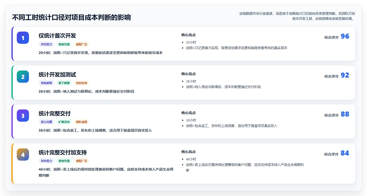
Task: Select the 适配广泛 tag under 仅统计首次开发
Action: pos(82,44)
